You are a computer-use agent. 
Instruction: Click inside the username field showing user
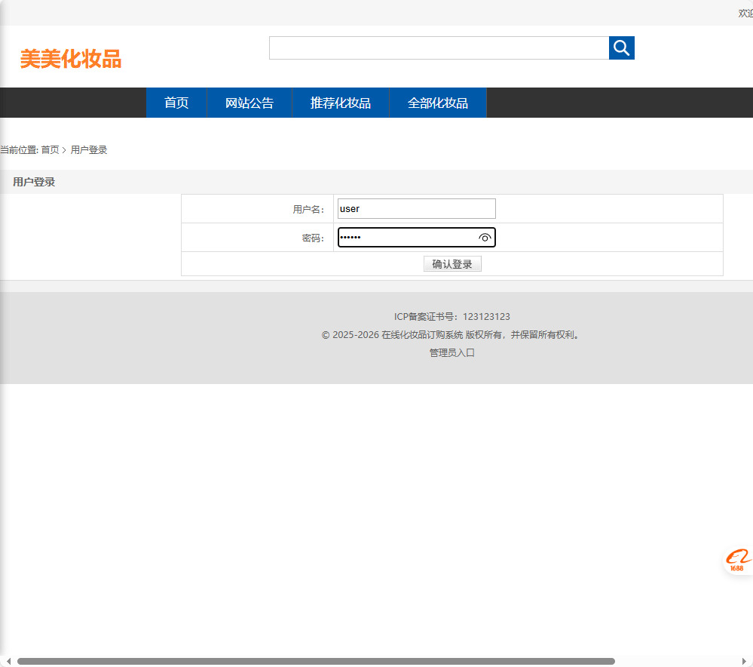(x=416, y=208)
